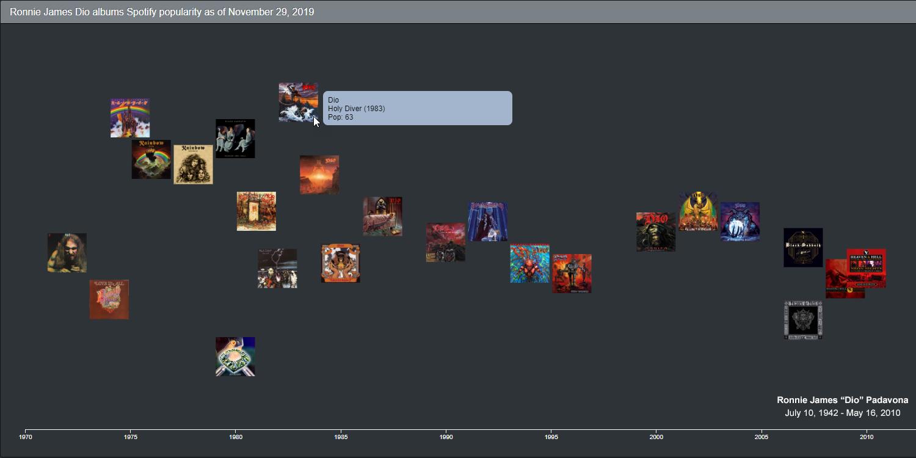Click the 1970 axis tick label
The height and width of the screenshot is (458, 916).
26,437
